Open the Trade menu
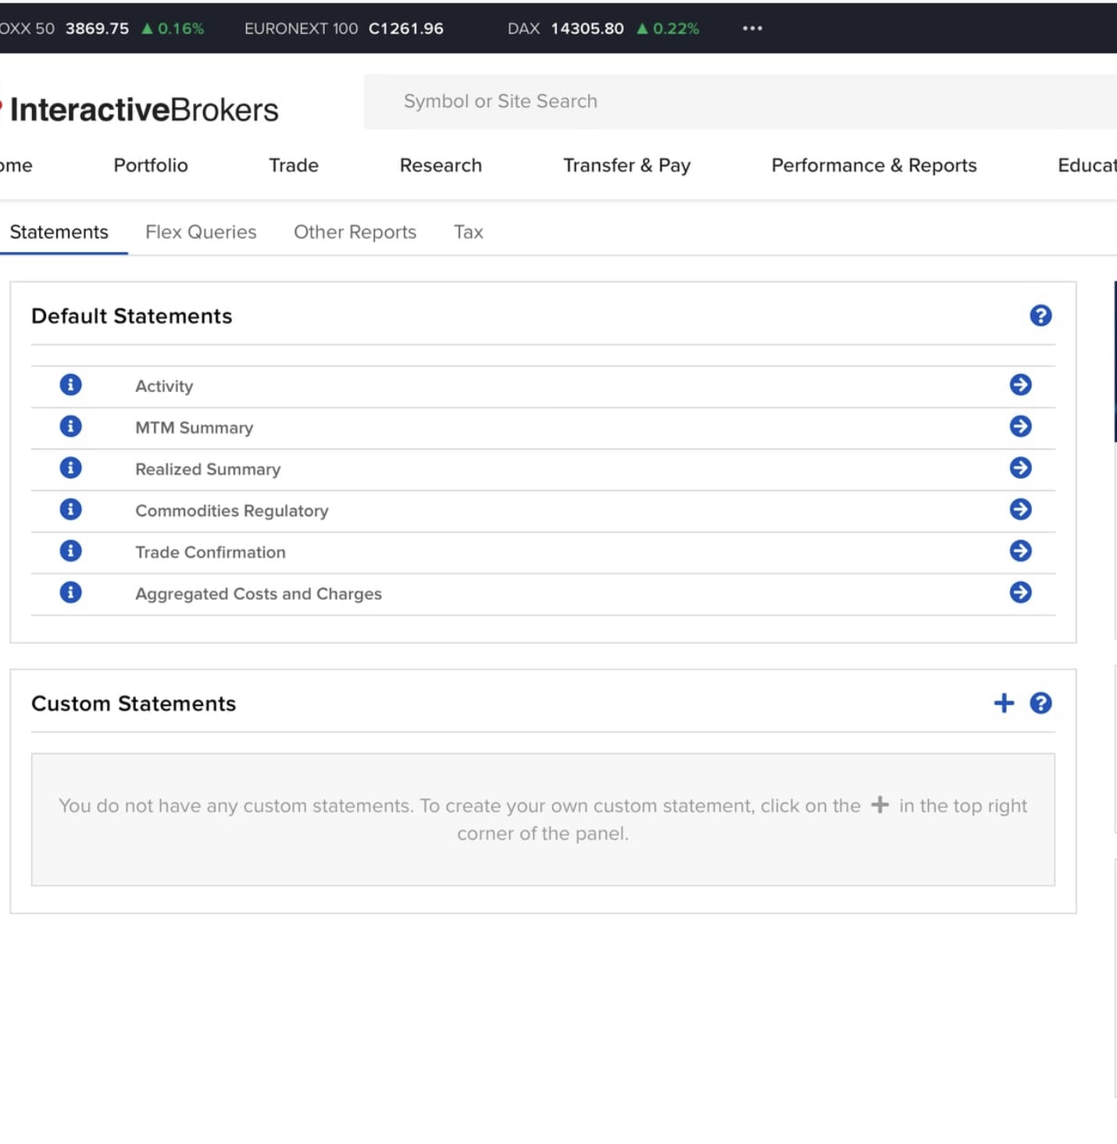 [294, 166]
